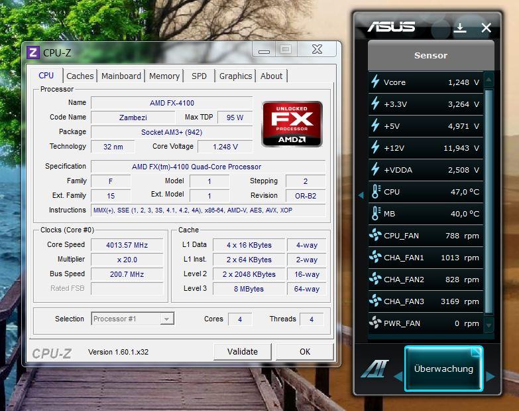Click the Validate button
519x411 pixels.
(x=243, y=352)
